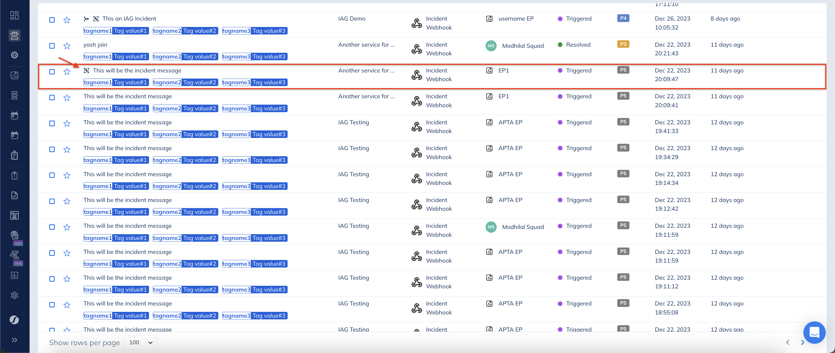Click the escalation policies chart icon in sidebar
The width and height of the screenshot is (835, 353).
(14, 75)
